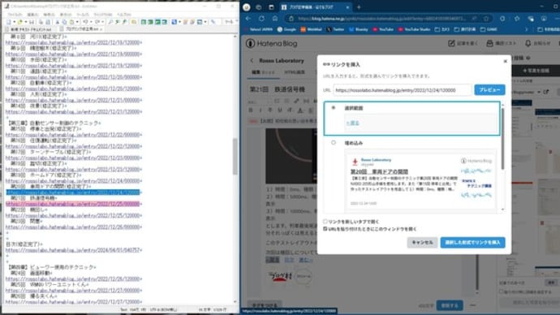Open the YouTube Studio bookmark

pyautogui.click(x=415, y=29)
